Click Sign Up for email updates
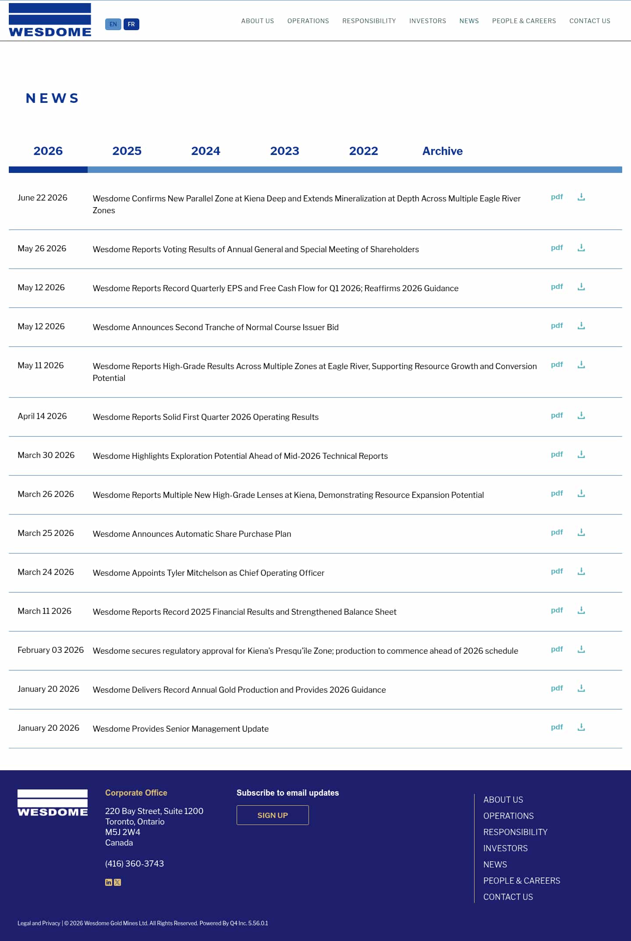631x941 pixels. 273,815
